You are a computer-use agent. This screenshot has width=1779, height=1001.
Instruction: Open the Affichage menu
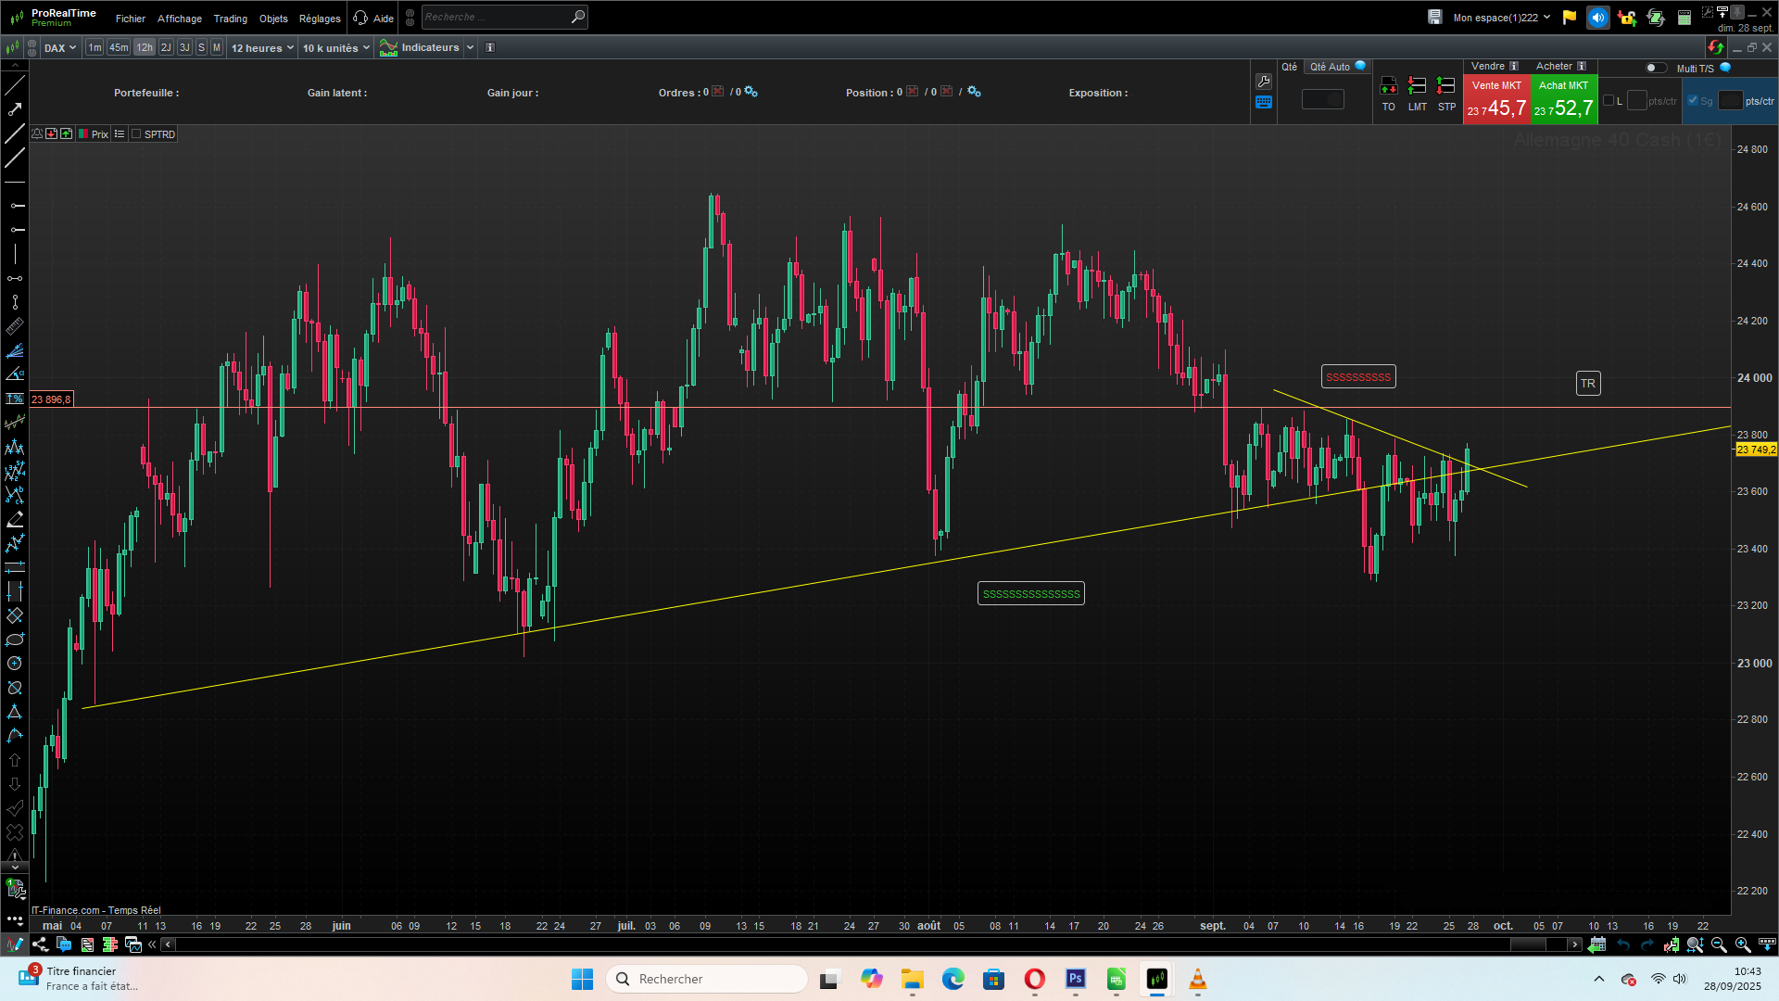click(179, 19)
